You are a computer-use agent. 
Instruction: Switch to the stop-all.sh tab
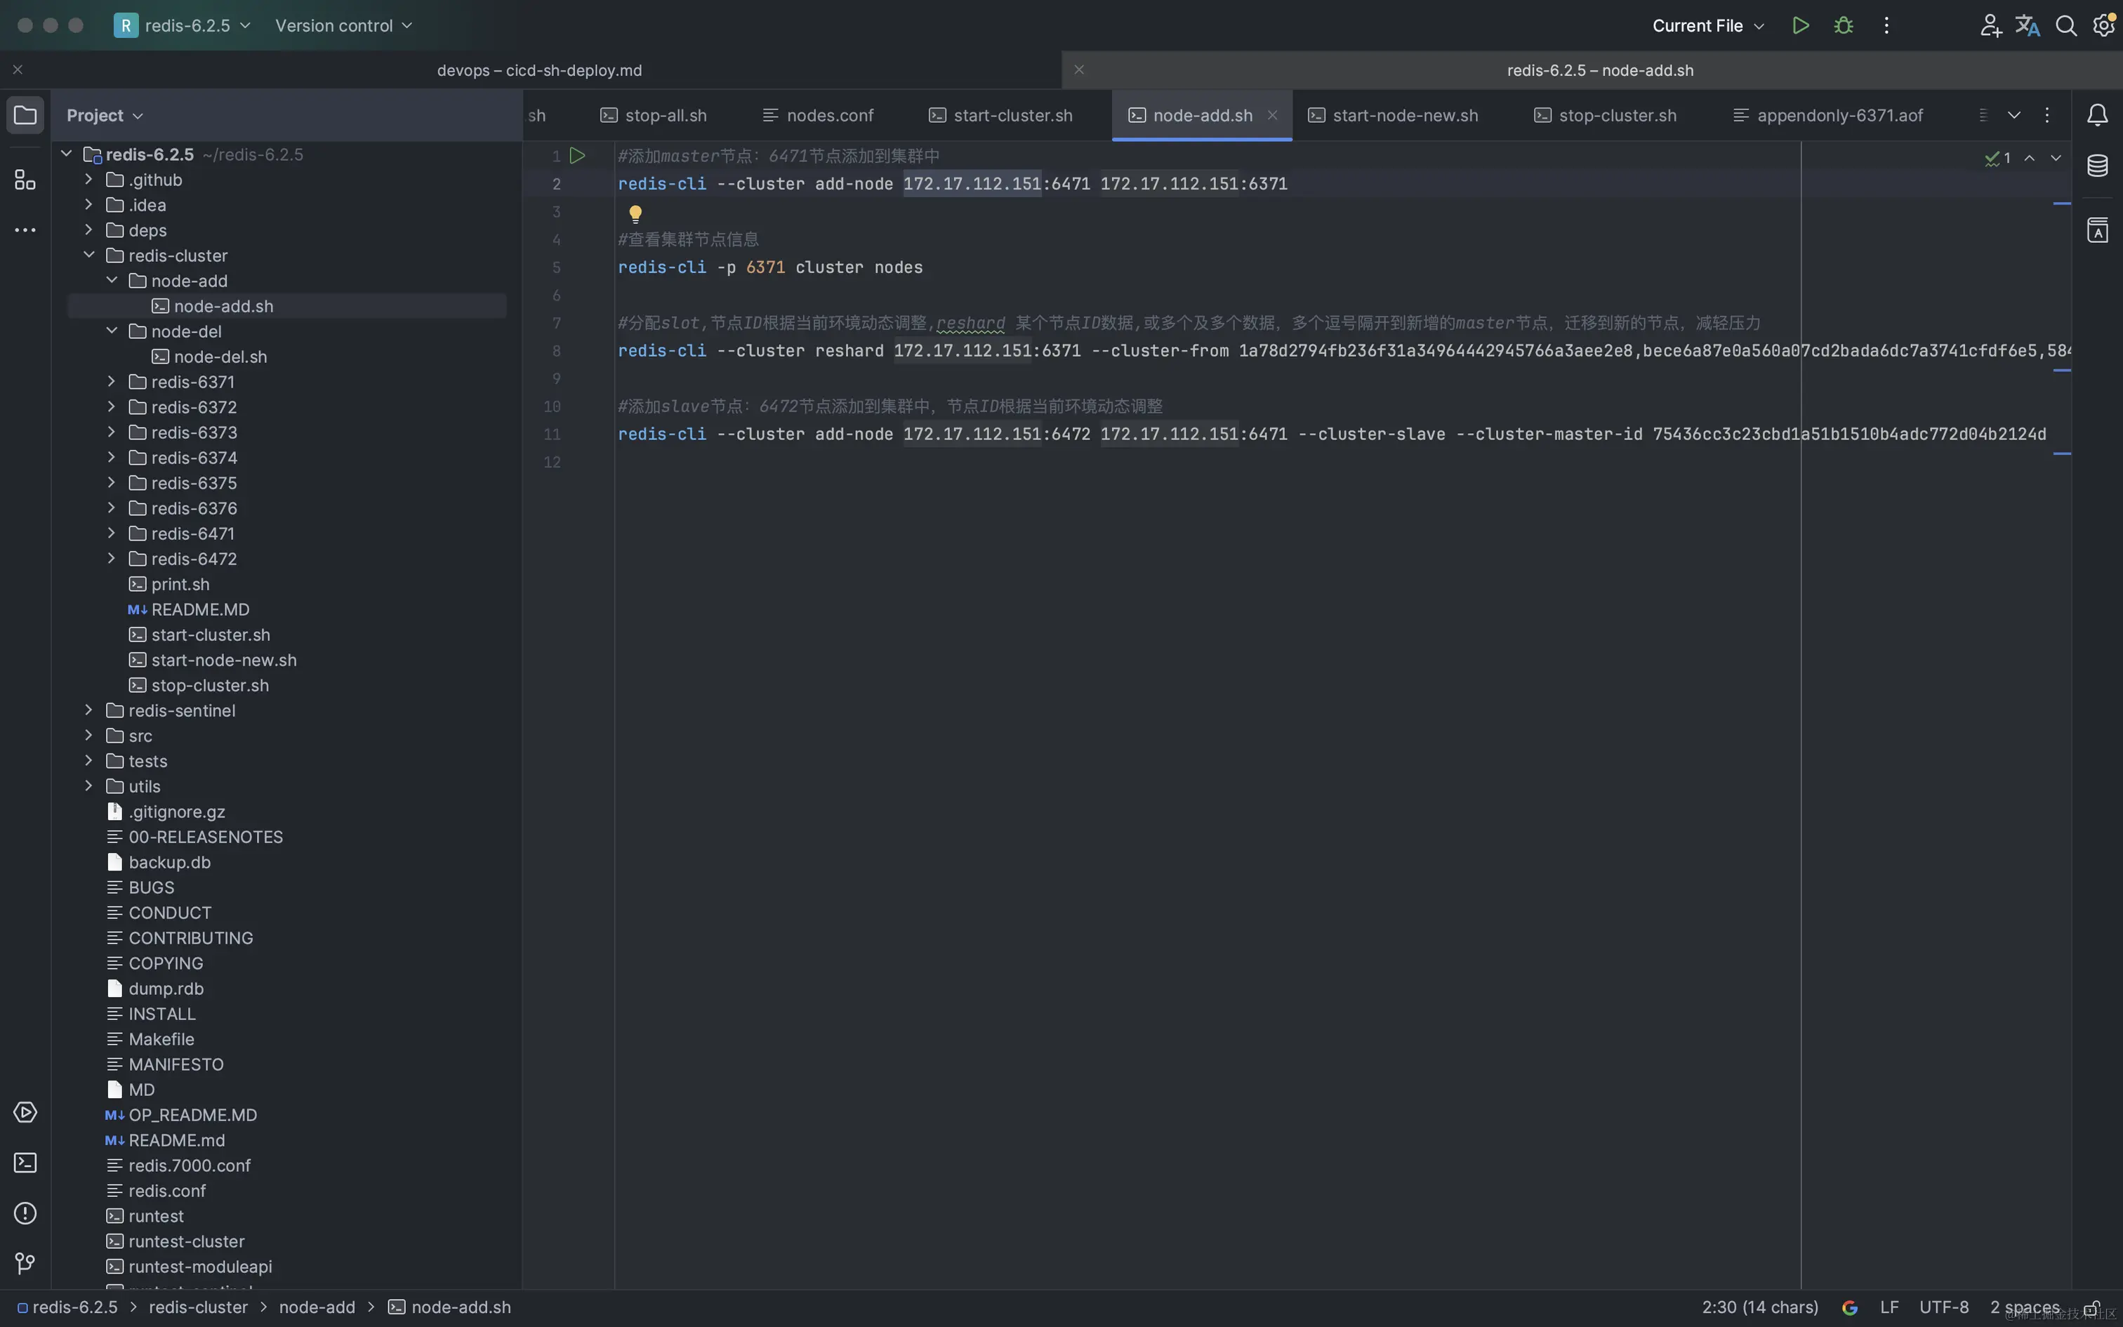654,115
